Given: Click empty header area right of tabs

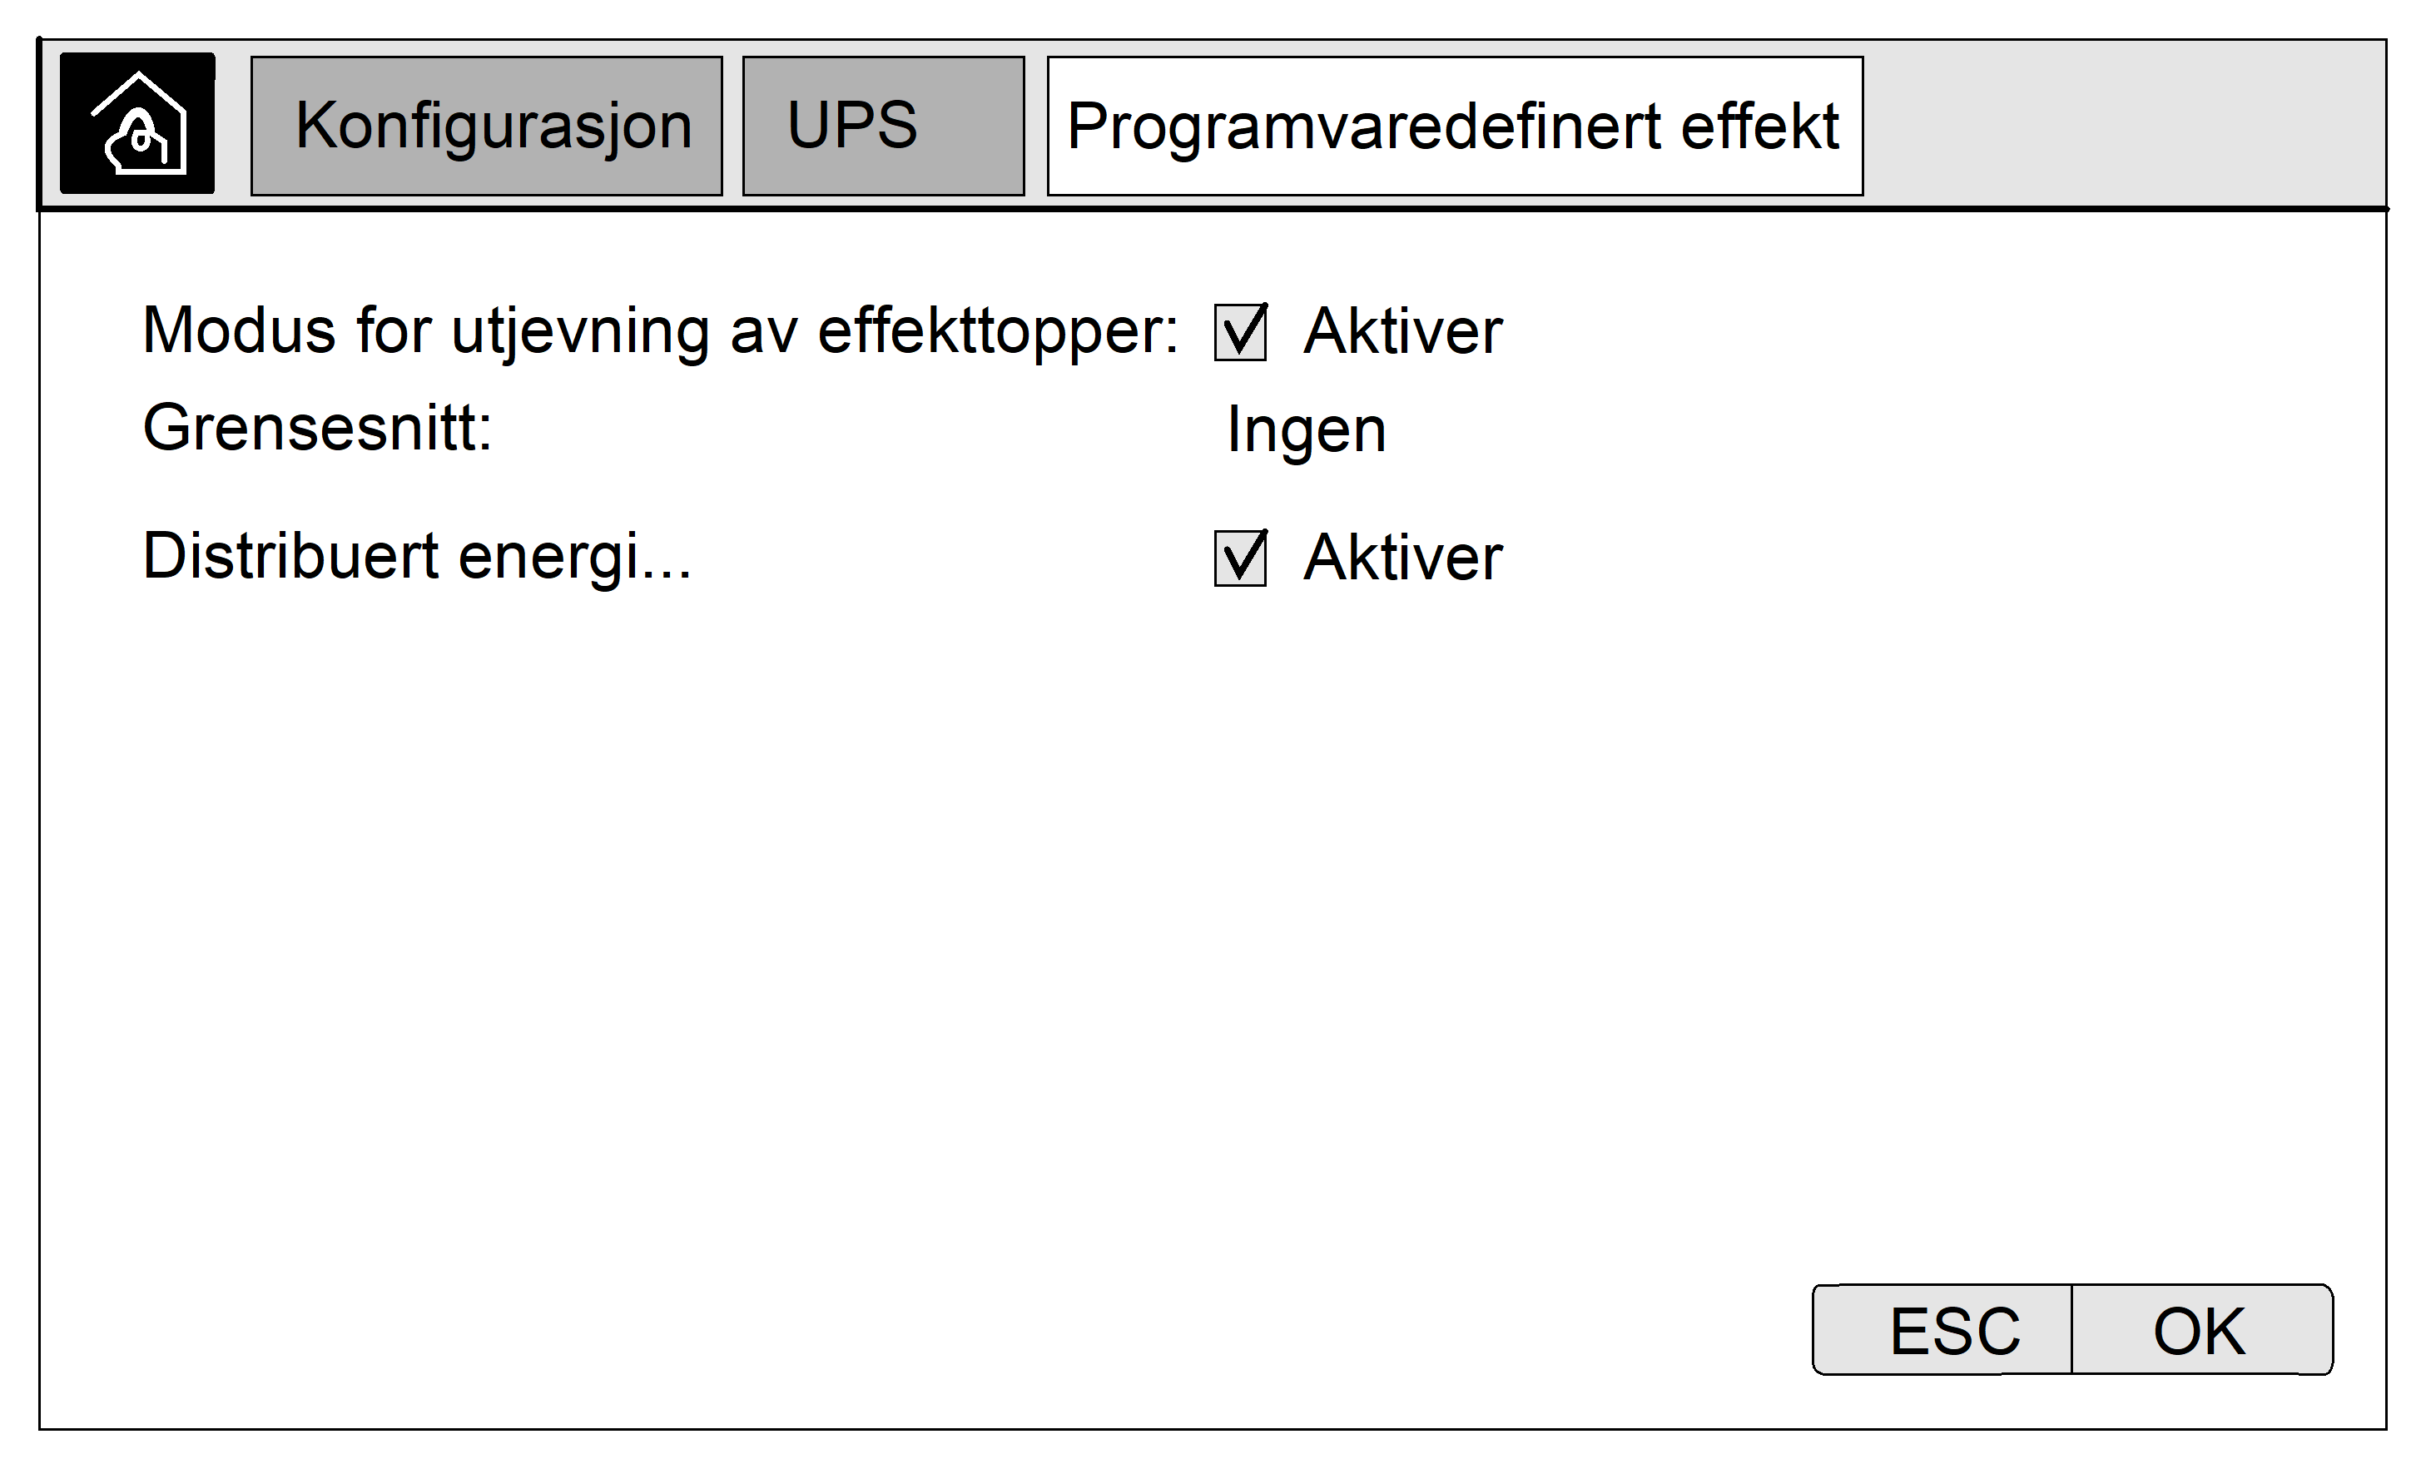Looking at the screenshot, I should click(2117, 126).
